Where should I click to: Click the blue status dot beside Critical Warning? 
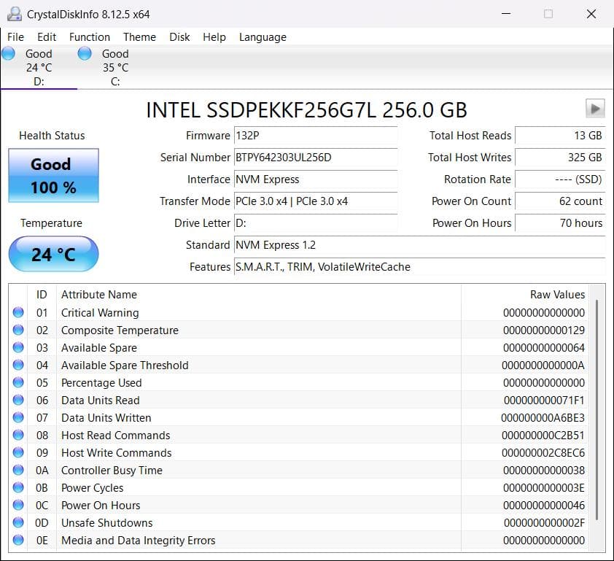tap(18, 312)
